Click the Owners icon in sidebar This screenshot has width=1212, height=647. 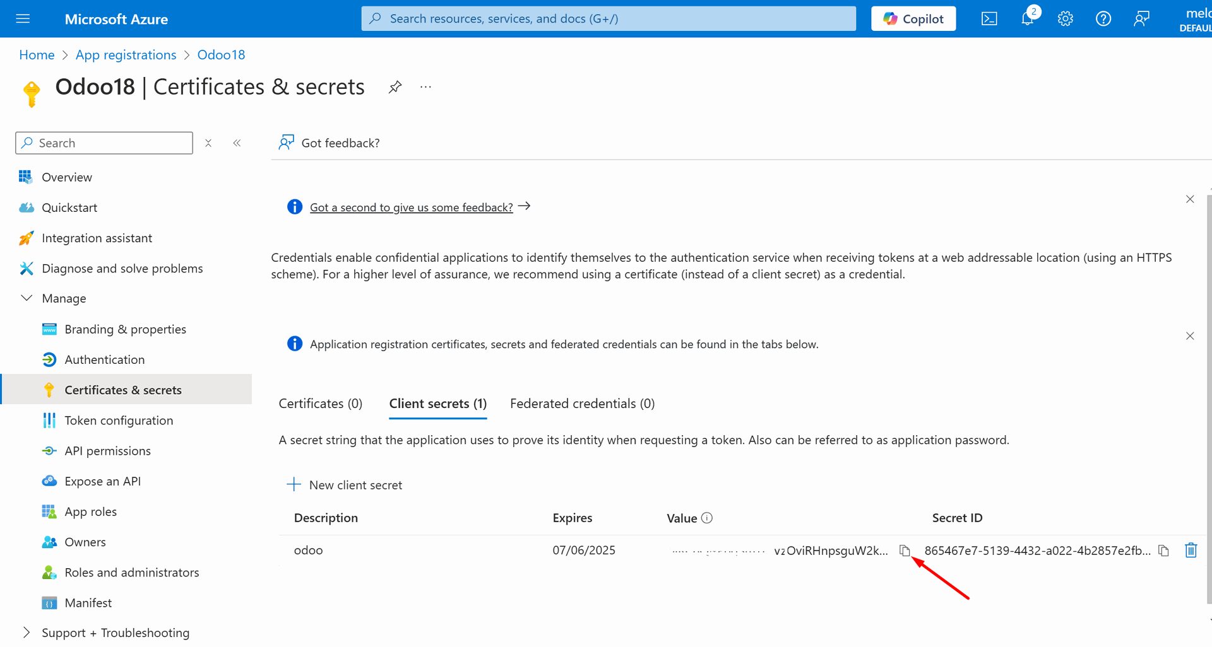click(x=49, y=542)
